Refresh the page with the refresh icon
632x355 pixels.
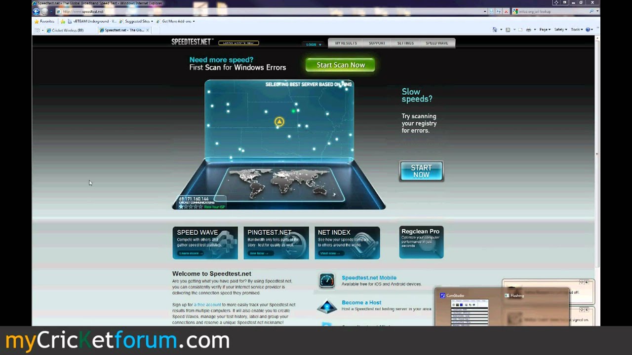498,11
